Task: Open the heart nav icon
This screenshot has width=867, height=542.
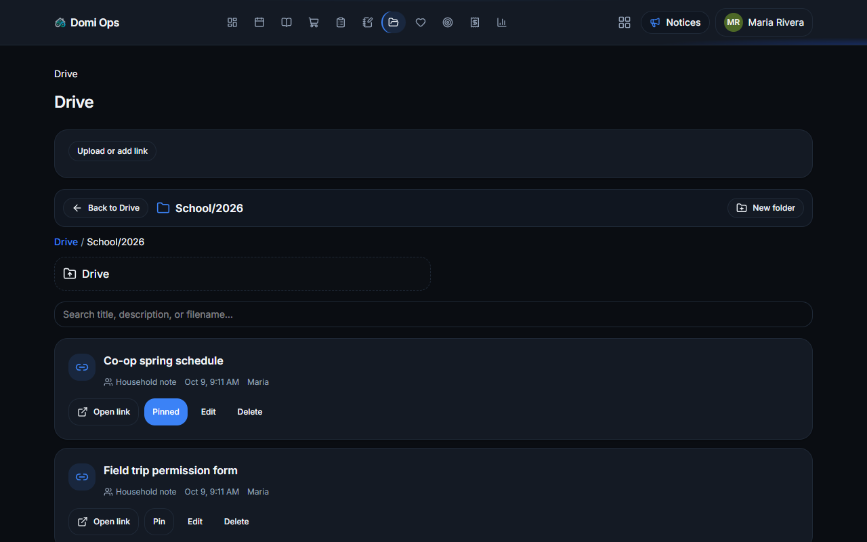Action: pos(421,22)
